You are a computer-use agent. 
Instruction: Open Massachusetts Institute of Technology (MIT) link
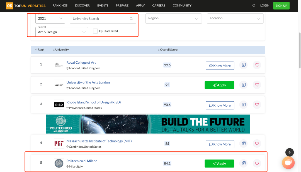99,141
